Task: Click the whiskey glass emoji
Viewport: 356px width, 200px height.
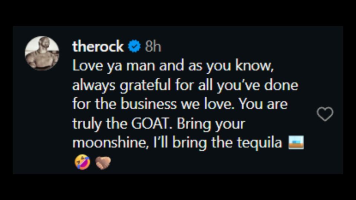Action: point(296,143)
